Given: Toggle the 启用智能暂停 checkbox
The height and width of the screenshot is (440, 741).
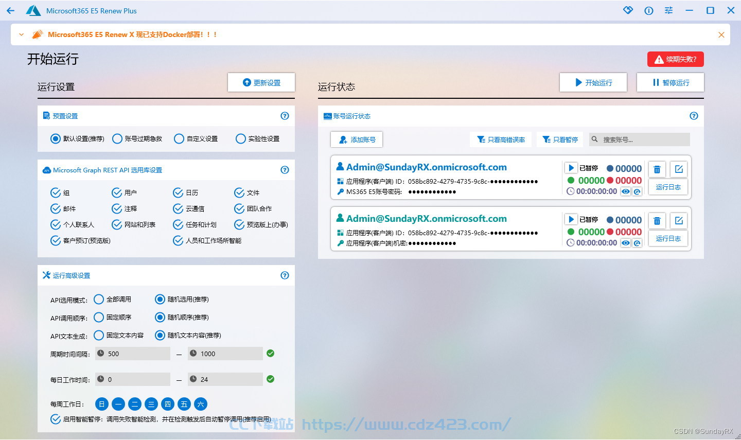Looking at the screenshot, I should click(x=56, y=419).
